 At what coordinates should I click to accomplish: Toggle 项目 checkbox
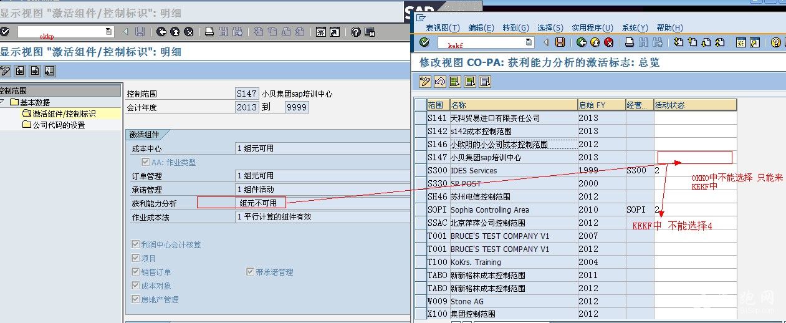tap(135, 258)
